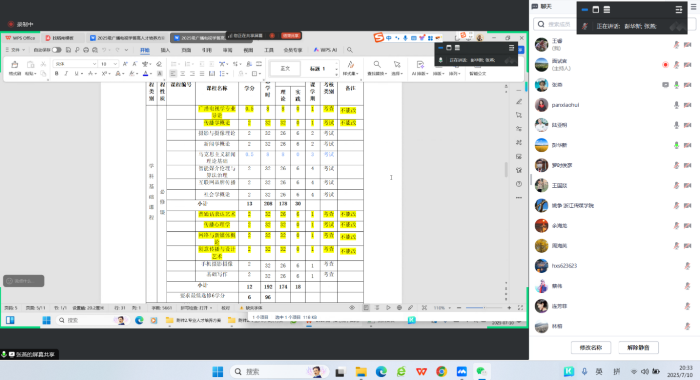Toggle the red recording indicator for 面试官
The height and width of the screenshot is (380, 700).
[665, 65]
